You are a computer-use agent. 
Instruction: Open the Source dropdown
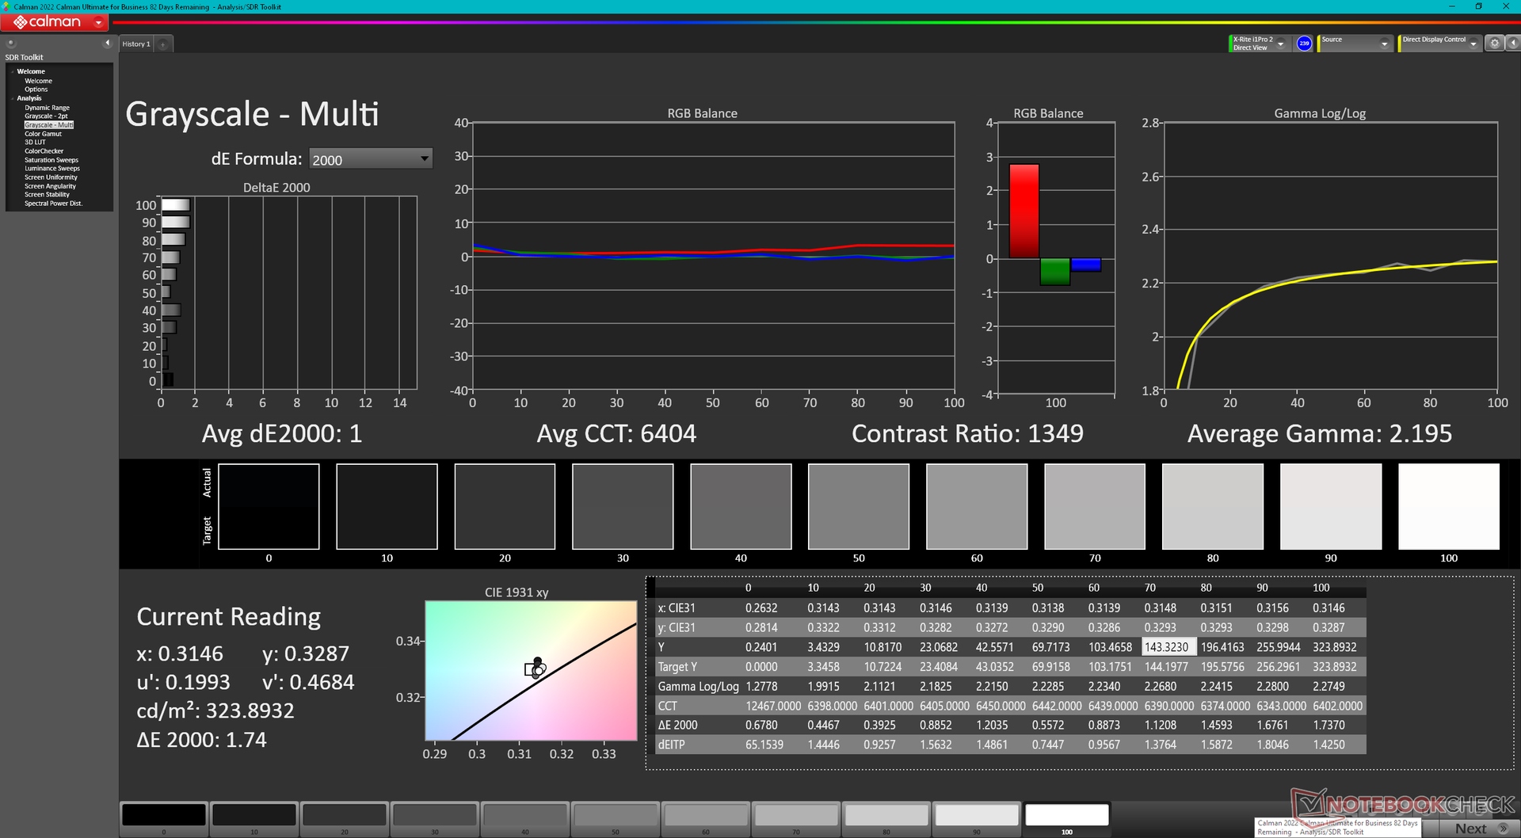pyautogui.click(x=1355, y=44)
